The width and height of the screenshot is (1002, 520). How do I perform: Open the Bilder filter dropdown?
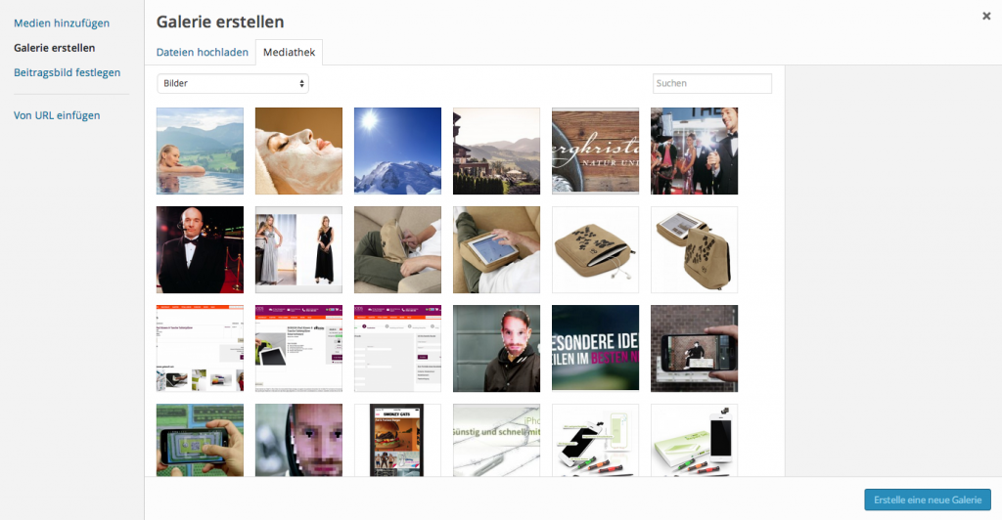[x=233, y=84]
